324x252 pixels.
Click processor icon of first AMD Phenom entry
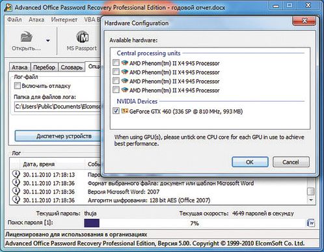coord(125,63)
